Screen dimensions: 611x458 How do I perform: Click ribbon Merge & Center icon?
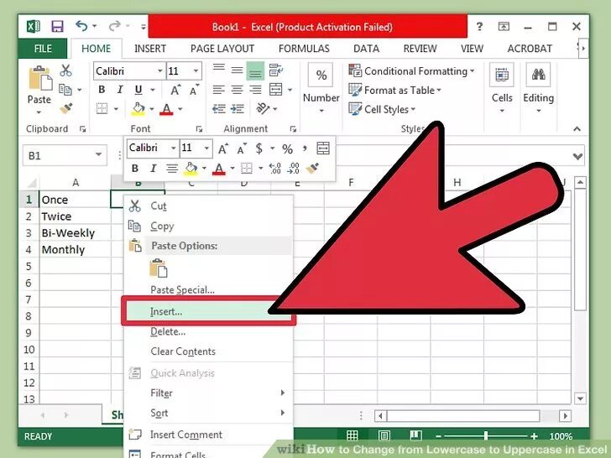tap(276, 90)
